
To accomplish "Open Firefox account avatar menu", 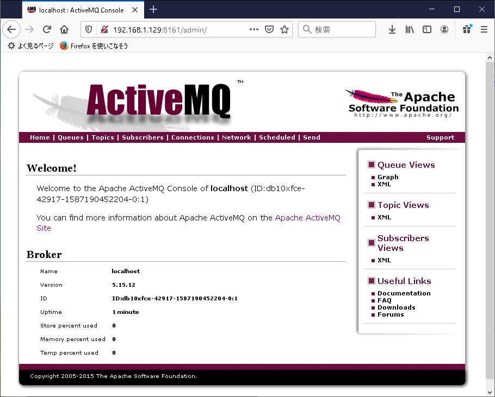I will [x=444, y=29].
